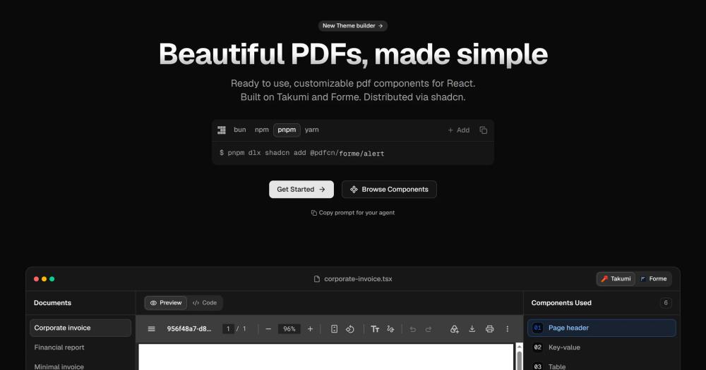
Task: Open the Corporate invoice document
Action: [80, 328]
